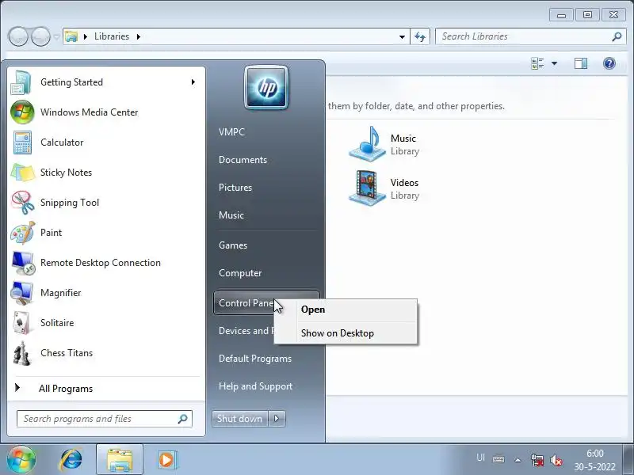Click the Explorer Back button
The width and height of the screenshot is (634, 475).
tap(17, 36)
